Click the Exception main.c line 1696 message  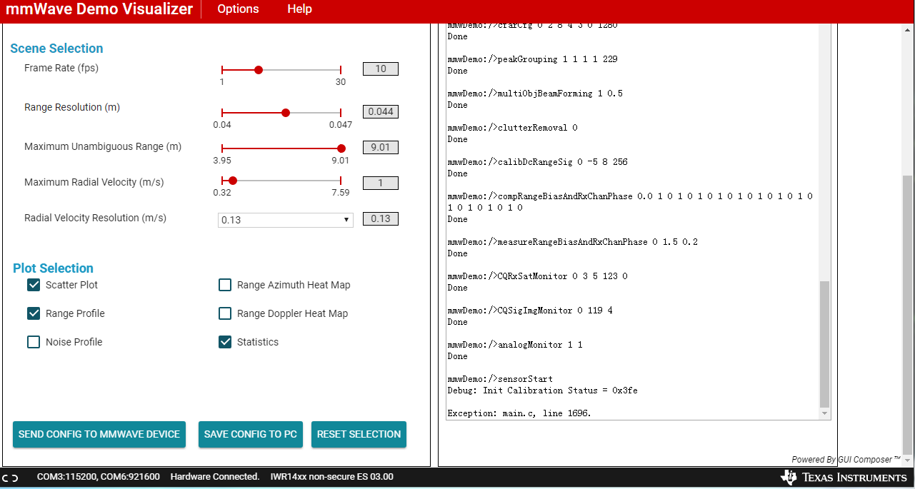point(519,413)
